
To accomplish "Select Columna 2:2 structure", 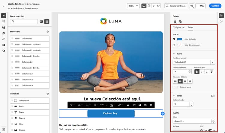I will click(30, 62).
